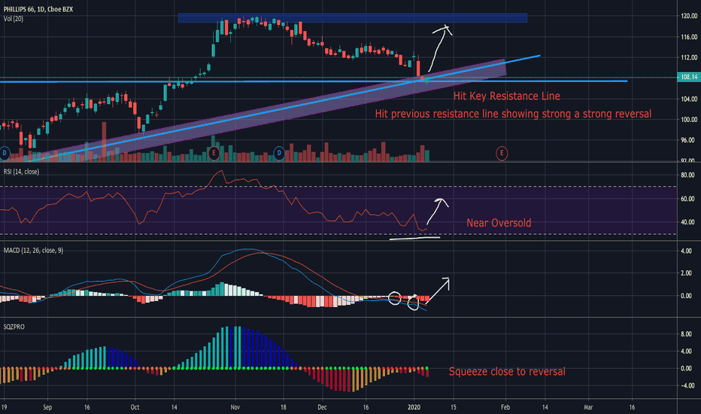The image size is (701, 414).
Task: Click the 18 date label after Nov
Action: click(283, 407)
